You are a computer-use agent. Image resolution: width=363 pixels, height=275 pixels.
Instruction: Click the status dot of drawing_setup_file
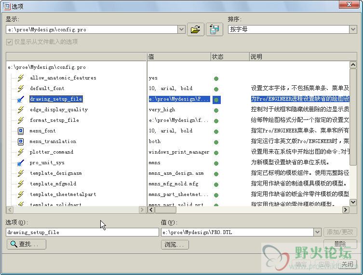(x=216, y=100)
